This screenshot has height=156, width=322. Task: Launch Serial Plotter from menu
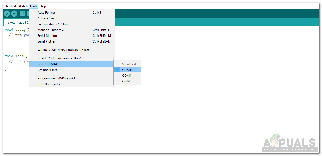point(72,41)
